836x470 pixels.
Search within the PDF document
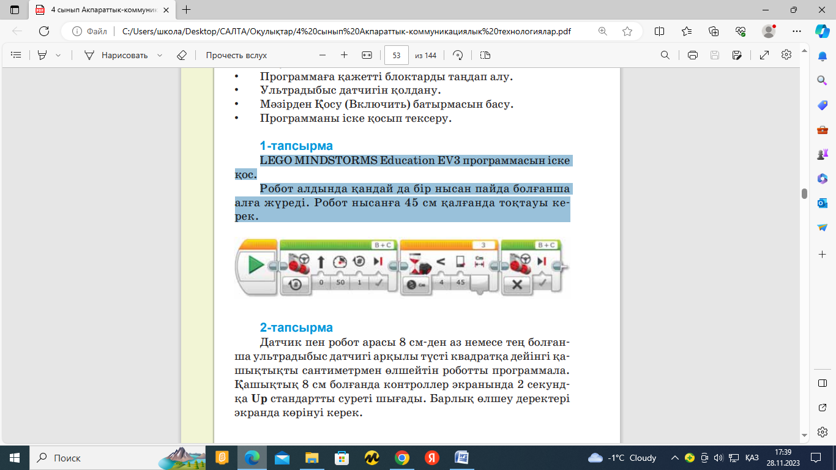point(665,55)
